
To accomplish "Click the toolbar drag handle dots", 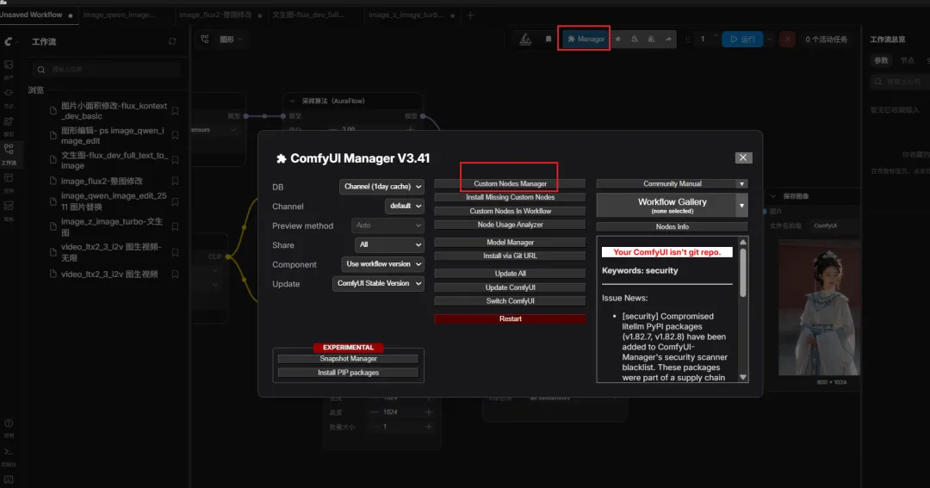I will point(687,39).
